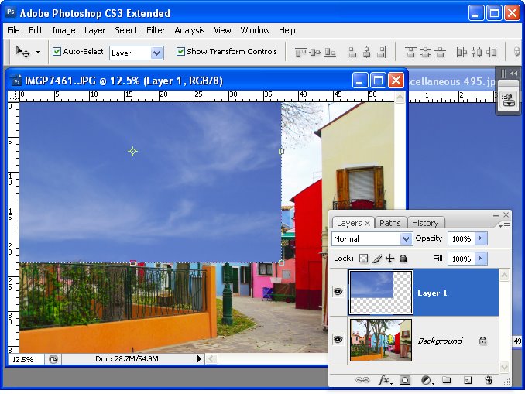Open the Auto-Select Layer dropdown
Screen dimensions: 525x394
pos(136,53)
